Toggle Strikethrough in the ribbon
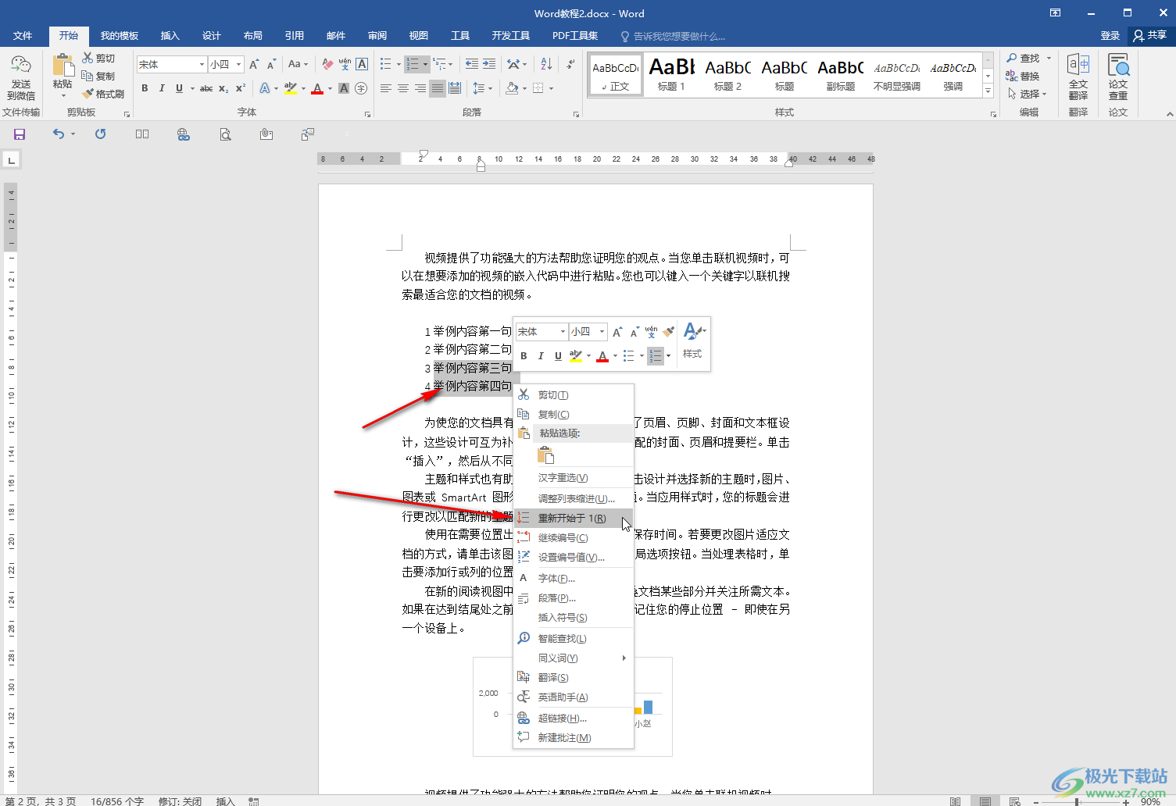 click(x=206, y=88)
